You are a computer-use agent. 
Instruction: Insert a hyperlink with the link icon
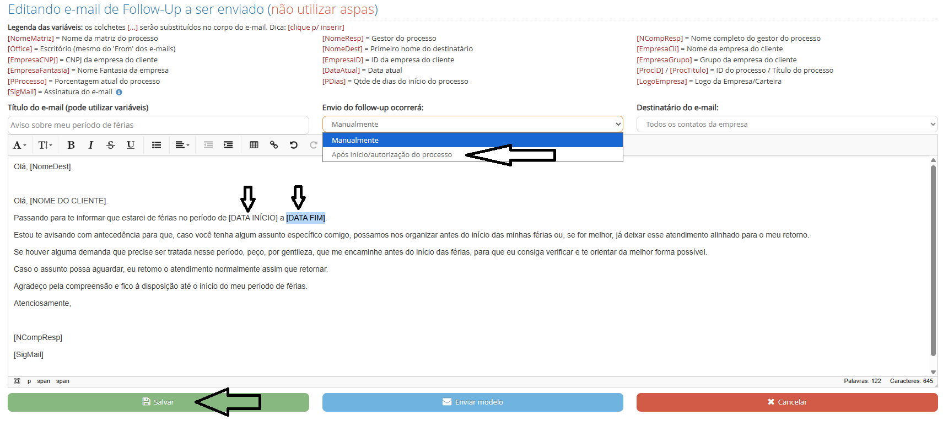pos(274,145)
